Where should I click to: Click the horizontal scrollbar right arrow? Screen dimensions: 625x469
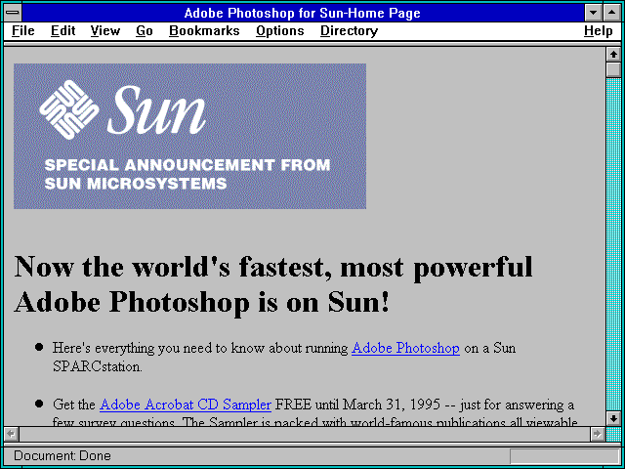(x=597, y=434)
